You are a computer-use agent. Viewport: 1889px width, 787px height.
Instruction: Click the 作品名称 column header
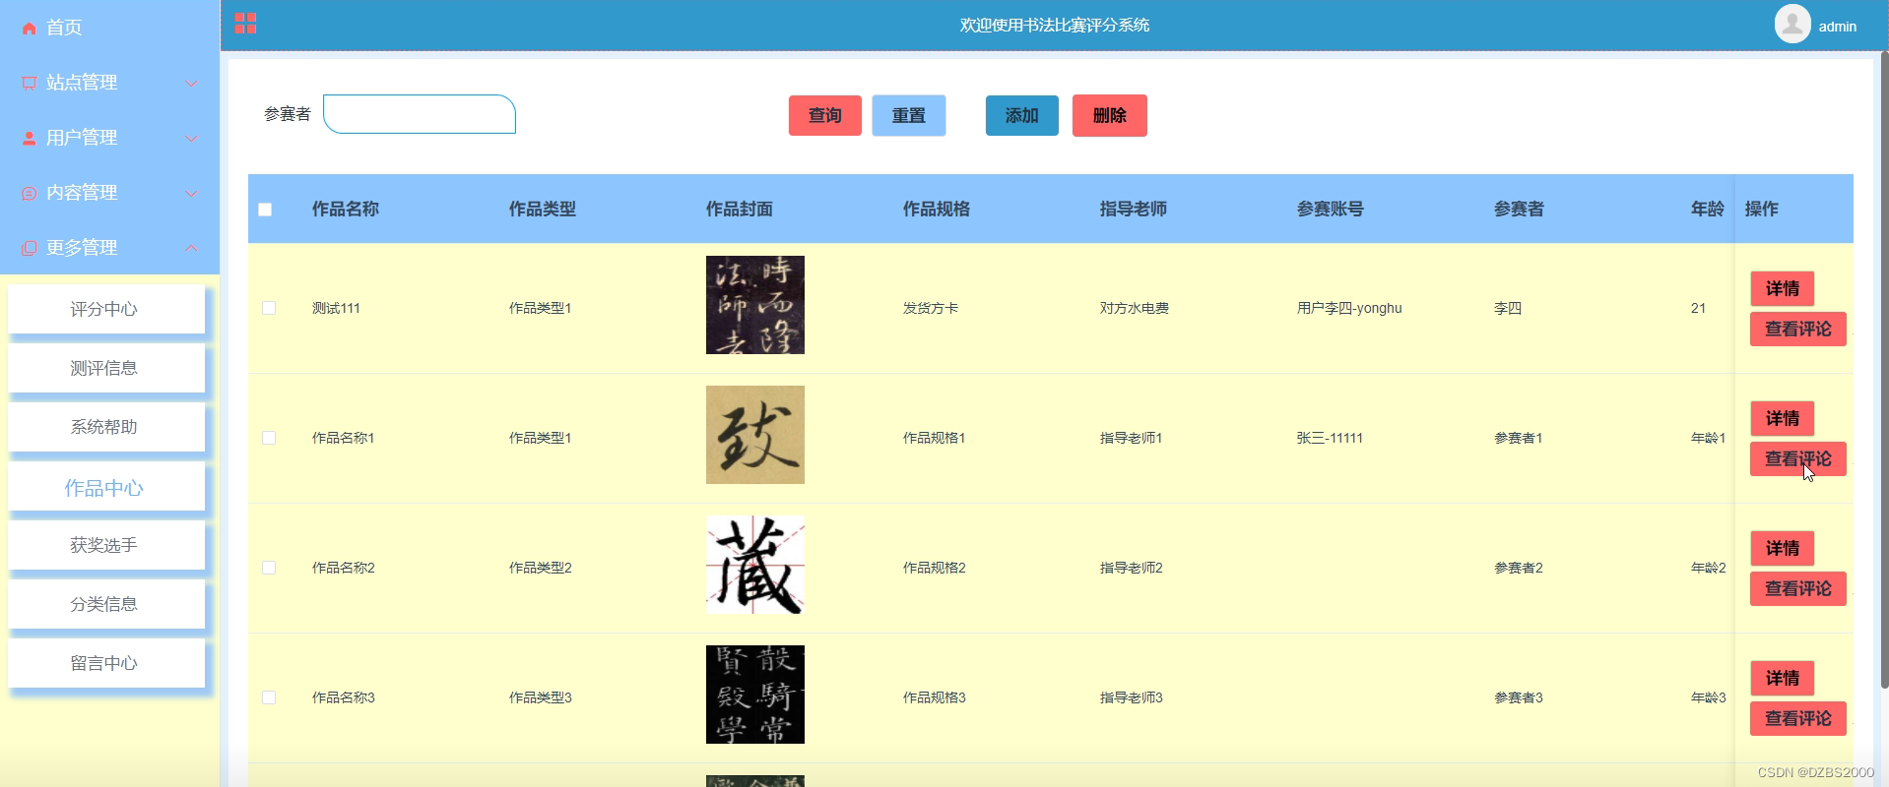(346, 209)
